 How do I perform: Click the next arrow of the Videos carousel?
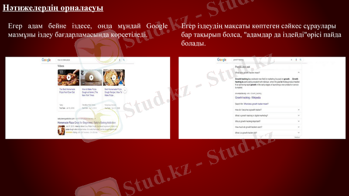click(125, 90)
